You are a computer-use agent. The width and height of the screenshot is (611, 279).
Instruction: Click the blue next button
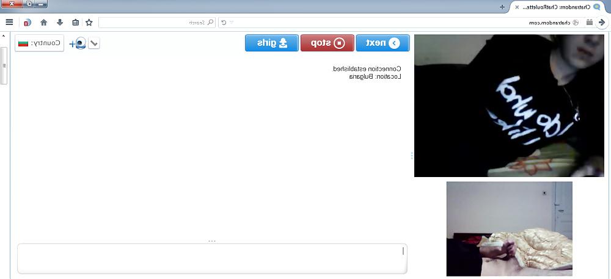point(382,43)
